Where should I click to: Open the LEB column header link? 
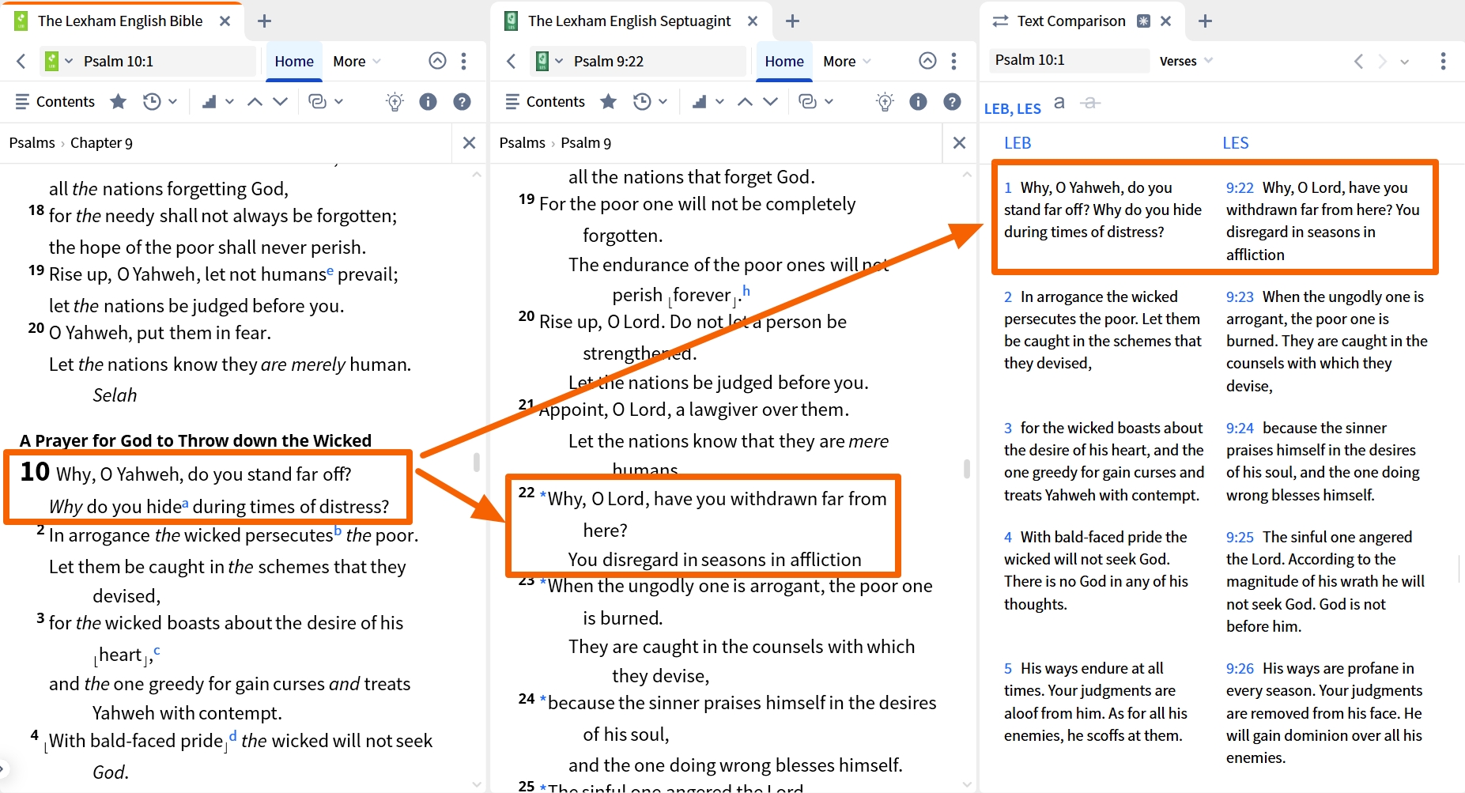point(1018,143)
